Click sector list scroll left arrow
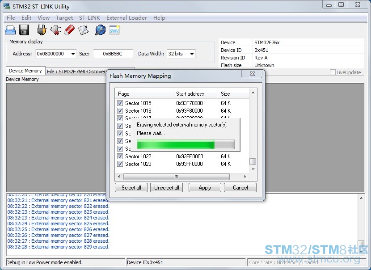Screen dimensions: 371x270 point(119,177)
